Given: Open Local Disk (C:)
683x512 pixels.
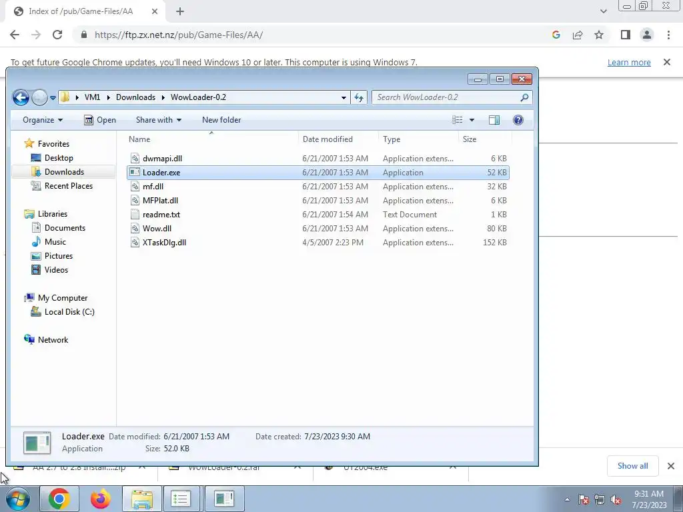Looking at the screenshot, I should (x=62, y=312).
